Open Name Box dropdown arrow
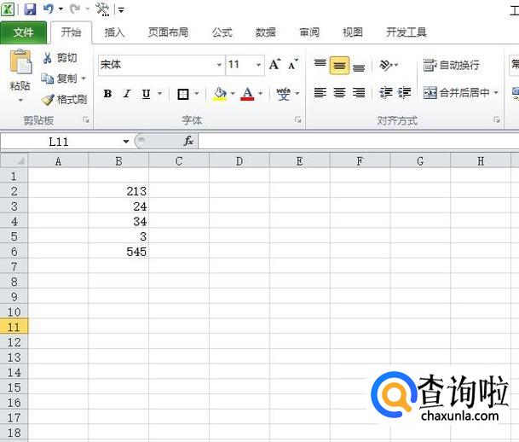Image resolution: width=519 pixels, height=442 pixels. point(126,142)
